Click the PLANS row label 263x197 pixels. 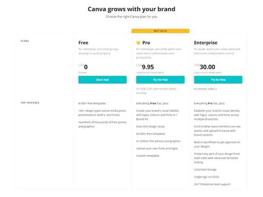25,41
